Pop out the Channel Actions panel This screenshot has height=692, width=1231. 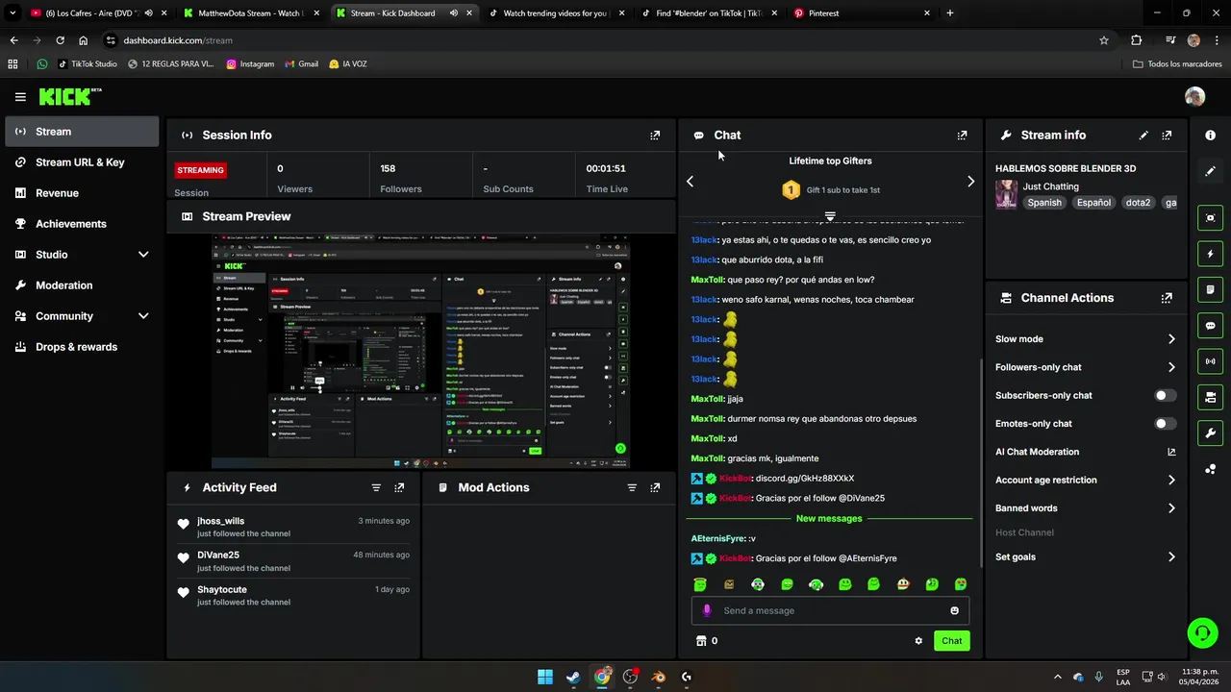click(1167, 298)
